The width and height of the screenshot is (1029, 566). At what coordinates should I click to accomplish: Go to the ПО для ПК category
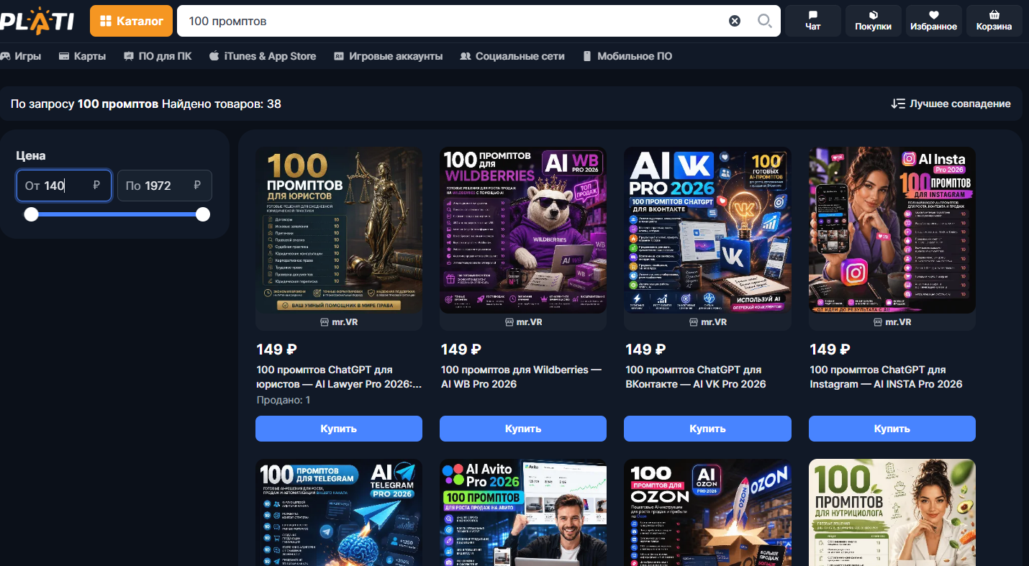point(158,56)
